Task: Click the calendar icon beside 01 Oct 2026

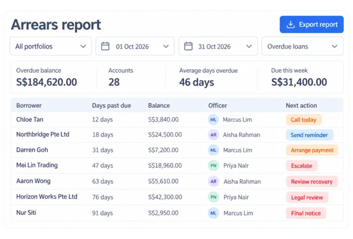Action: tap(105, 46)
